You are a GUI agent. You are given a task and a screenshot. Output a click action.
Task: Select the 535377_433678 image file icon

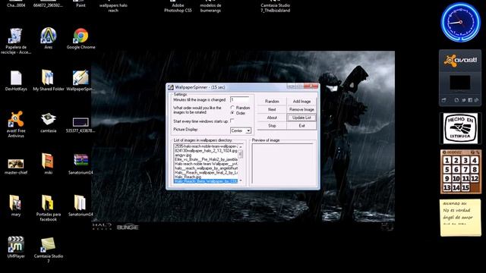click(x=80, y=122)
